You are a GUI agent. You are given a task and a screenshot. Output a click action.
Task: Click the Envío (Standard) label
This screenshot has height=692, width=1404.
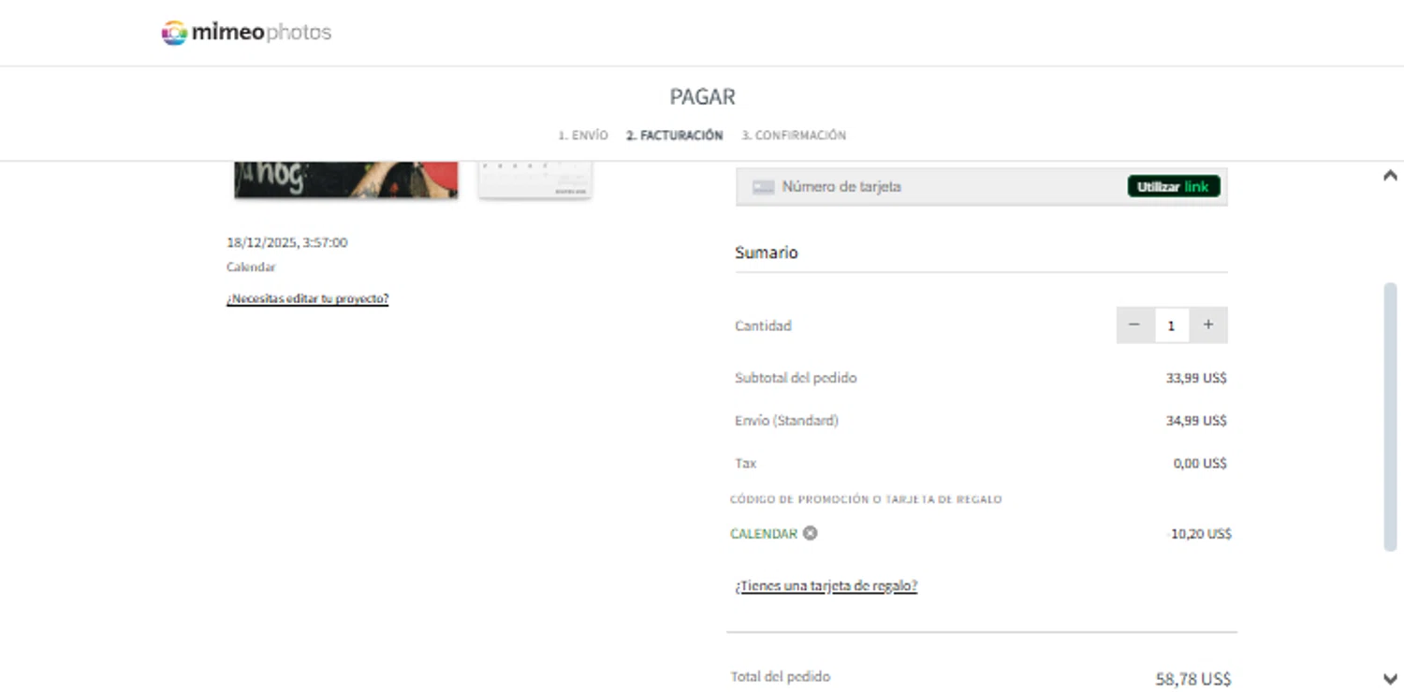coord(786,421)
